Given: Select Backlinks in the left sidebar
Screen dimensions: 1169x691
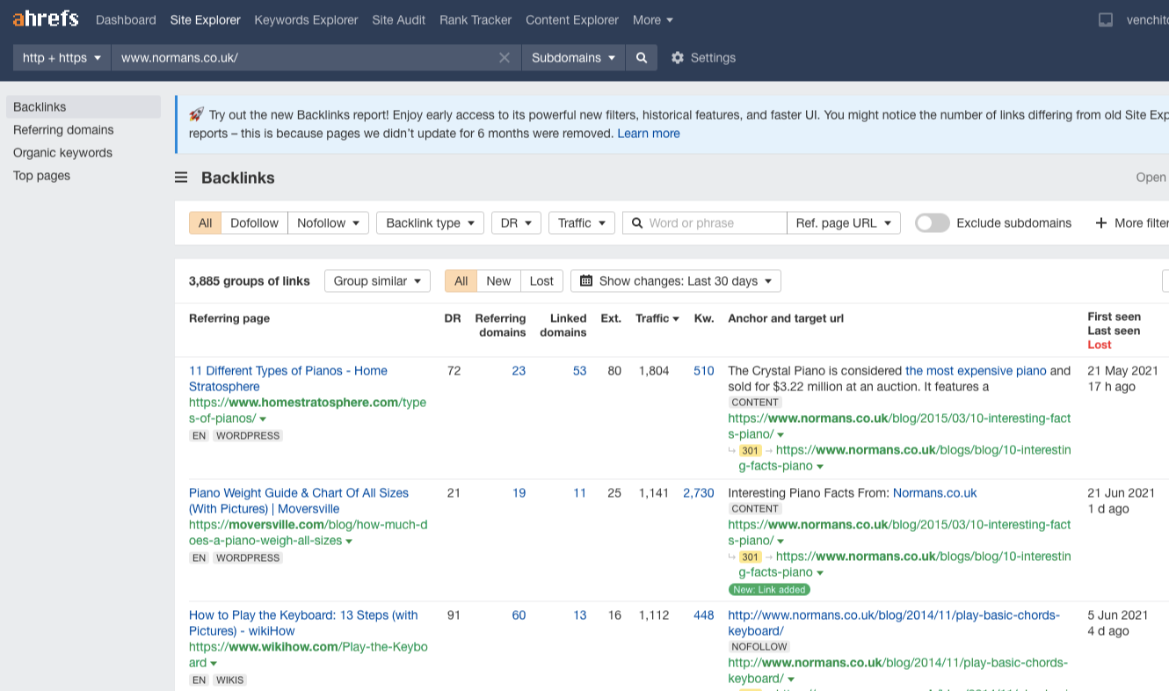Looking at the screenshot, I should click(83, 107).
